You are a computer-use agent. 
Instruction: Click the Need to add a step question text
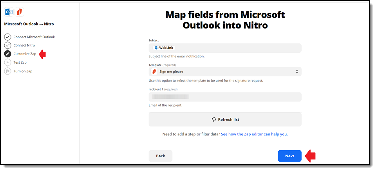tap(191, 134)
